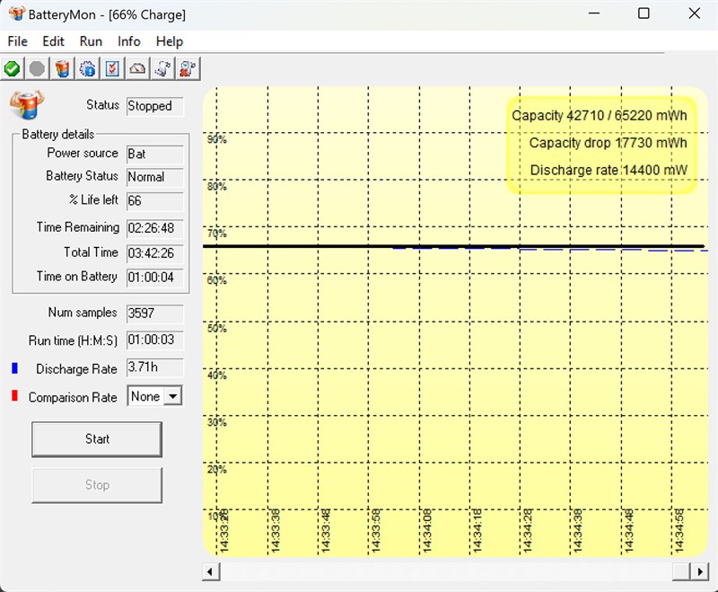Image resolution: width=718 pixels, height=592 pixels.
Task: Open the Run menu
Action: 91,41
